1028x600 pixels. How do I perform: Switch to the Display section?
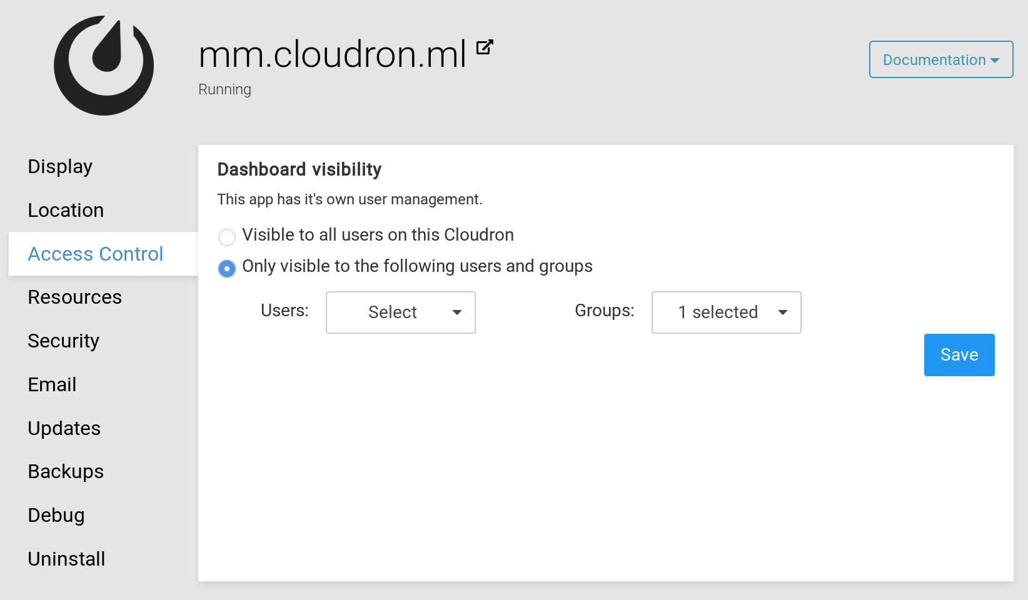pos(60,167)
